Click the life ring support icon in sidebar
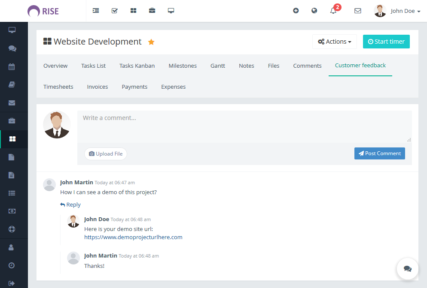The image size is (427, 288). pyautogui.click(x=12, y=229)
